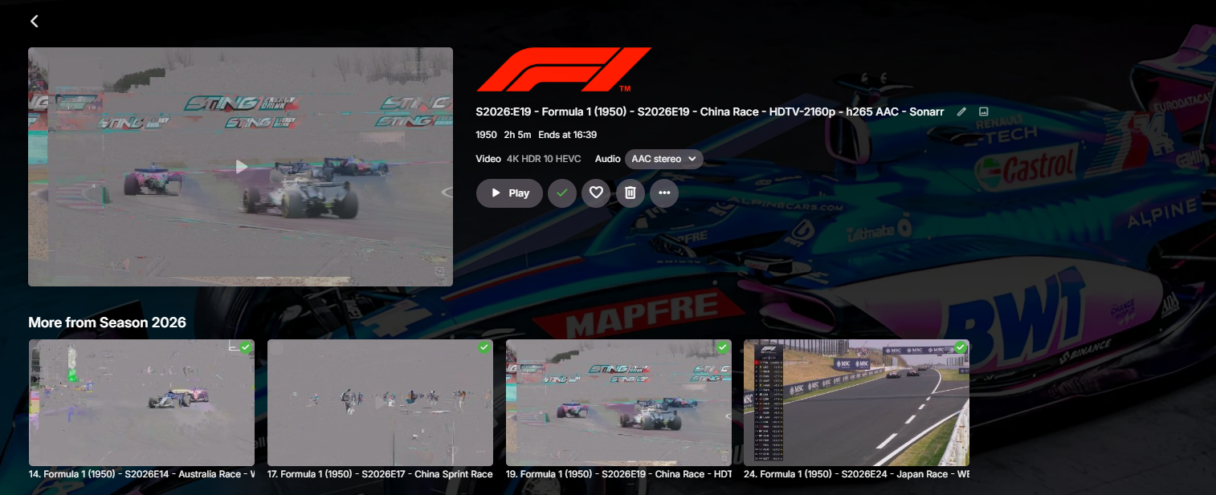Click the "Audio" label text
This screenshot has height=495, width=1216.
pos(608,159)
